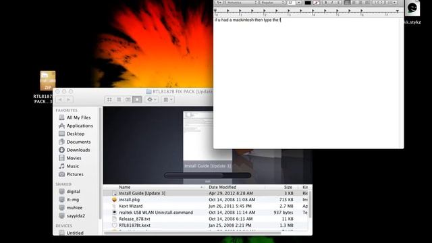Viewport: 432px width, 243px height.
Task: Go forward in the Finder window
Action: [x=69, y=99]
